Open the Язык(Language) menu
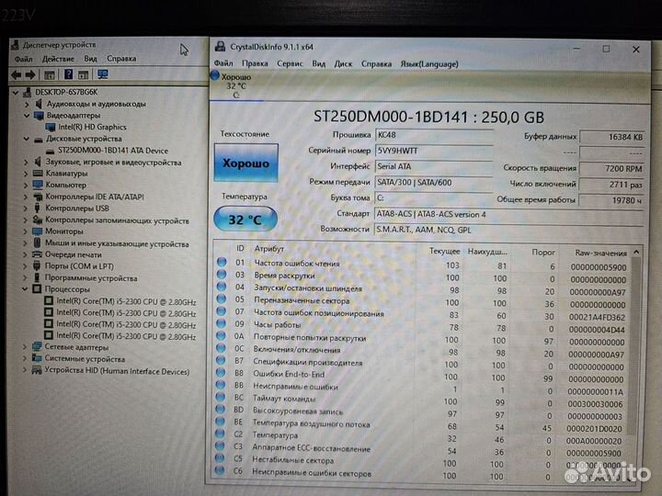The height and width of the screenshot is (496, 662). point(429,64)
